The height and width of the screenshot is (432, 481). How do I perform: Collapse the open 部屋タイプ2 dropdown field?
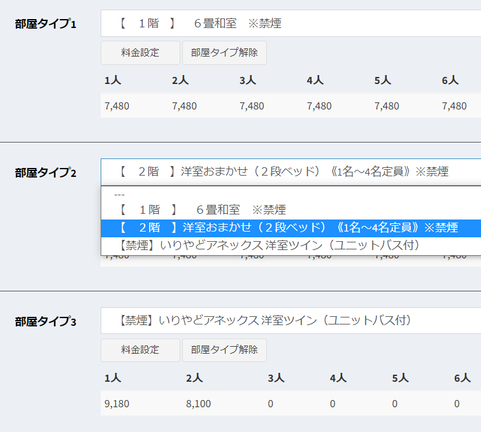[x=291, y=172]
